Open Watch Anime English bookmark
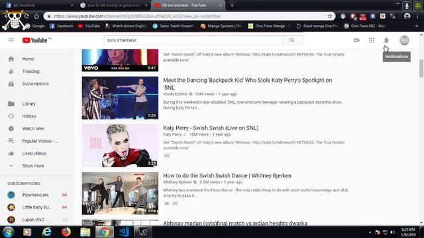Viewport: 424px width, 238px height. tap(126, 26)
